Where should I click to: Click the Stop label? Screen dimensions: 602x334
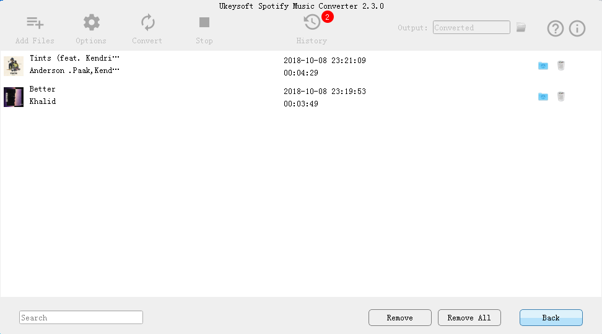(204, 41)
